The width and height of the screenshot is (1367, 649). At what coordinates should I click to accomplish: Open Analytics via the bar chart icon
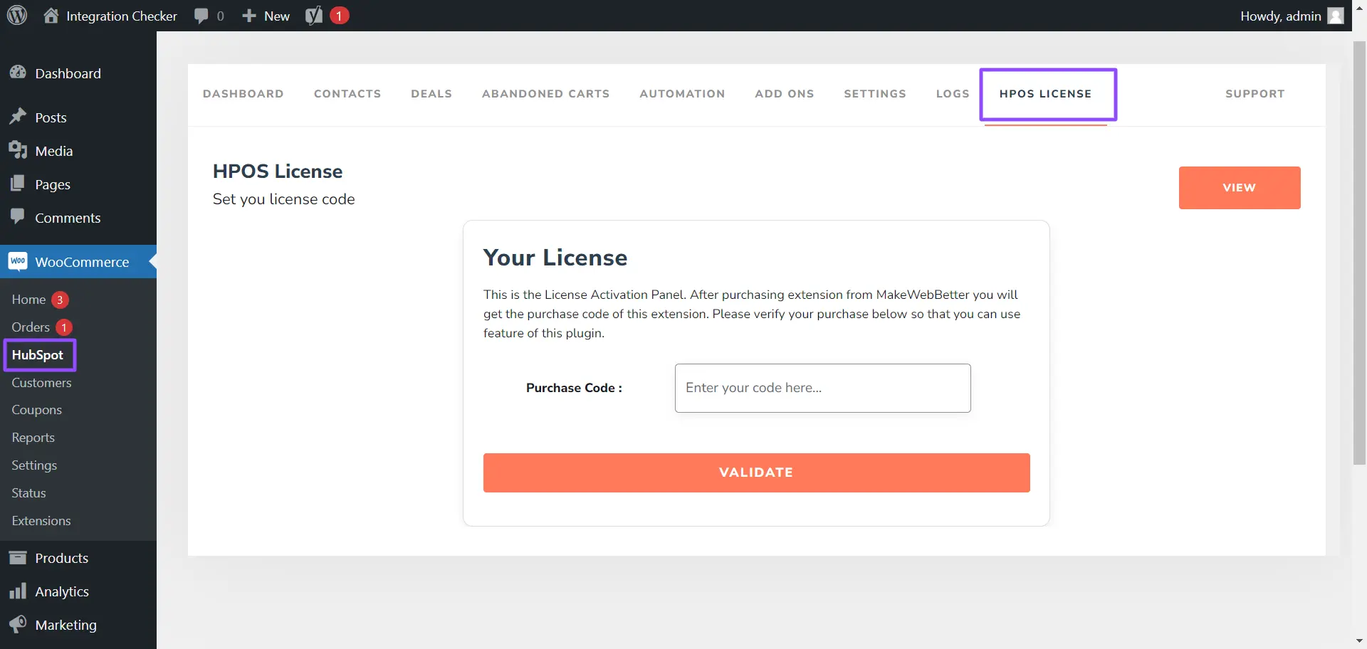[x=18, y=591]
